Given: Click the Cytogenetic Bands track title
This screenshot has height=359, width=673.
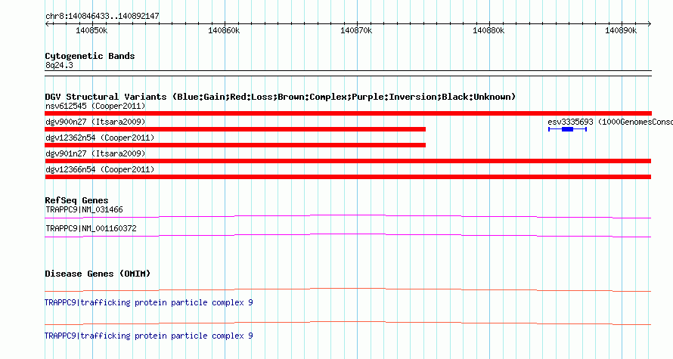Looking at the screenshot, I should 90,56.
